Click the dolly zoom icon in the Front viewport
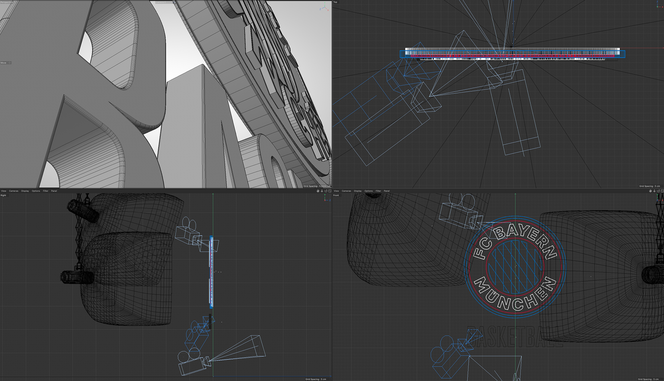This screenshot has width=664, height=381. [x=654, y=191]
